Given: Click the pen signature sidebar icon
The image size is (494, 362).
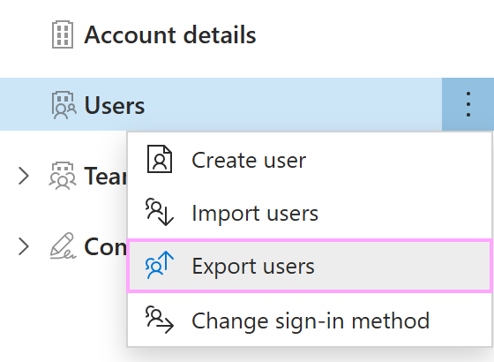Looking at the screenshot, I should 63,246.
